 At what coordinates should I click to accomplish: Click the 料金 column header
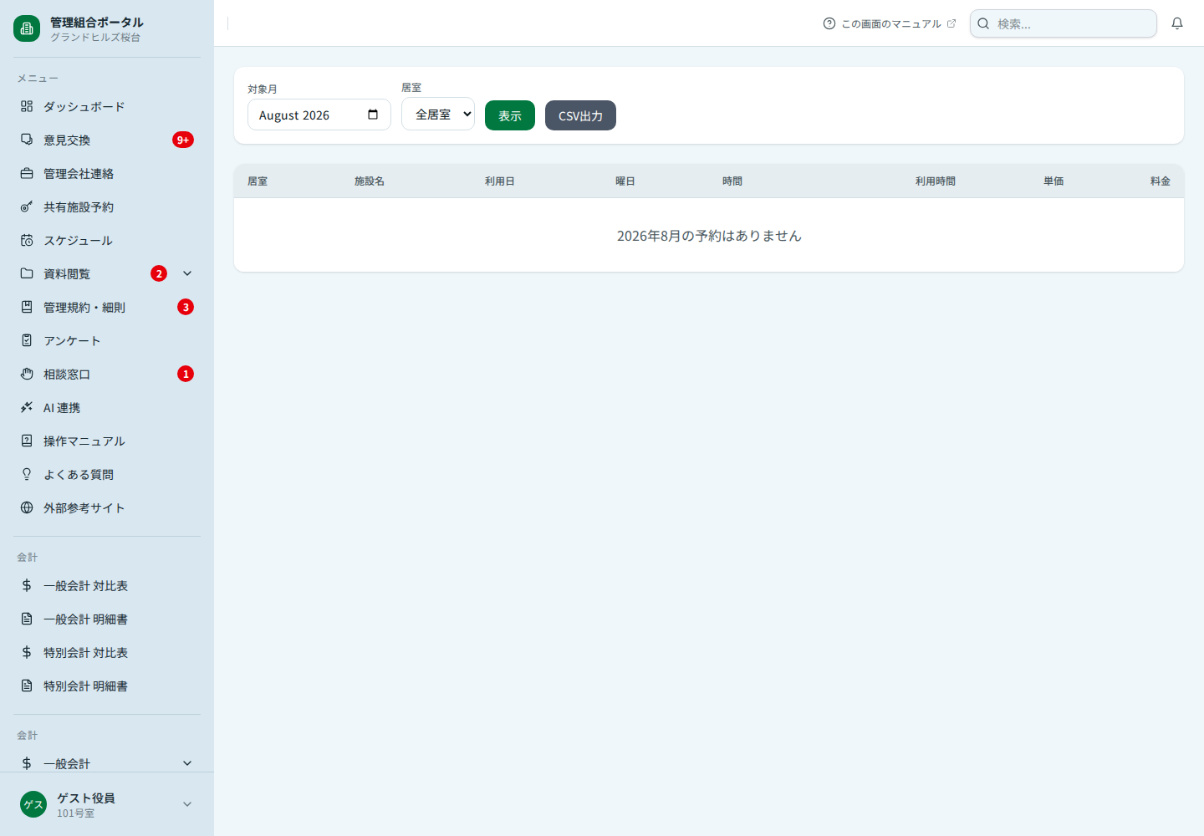pyautogui.click(x=1161, y=181)
